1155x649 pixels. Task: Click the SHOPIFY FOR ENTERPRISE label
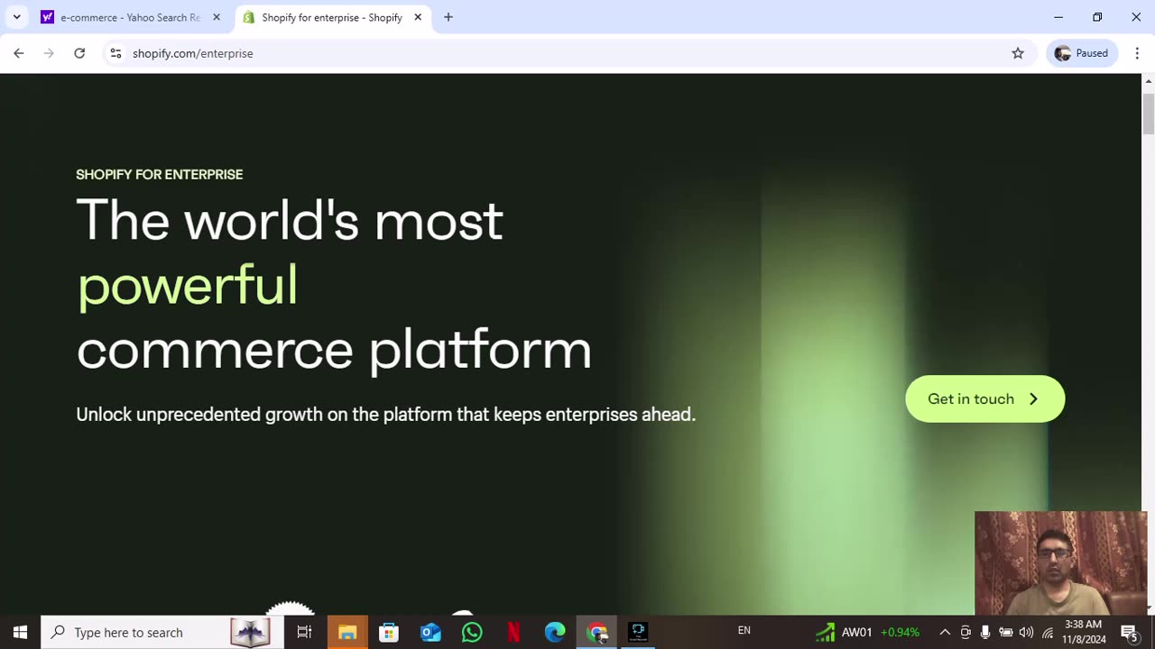[160, 174]
